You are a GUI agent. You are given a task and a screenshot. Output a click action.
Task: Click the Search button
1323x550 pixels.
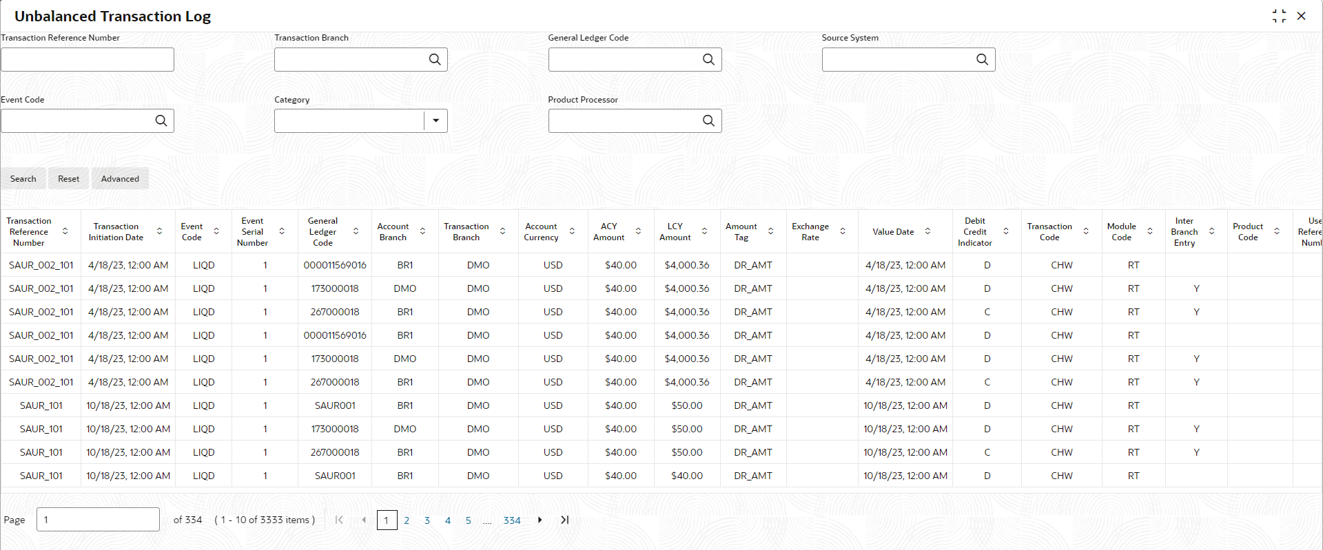pyautogui.click(x=23, y=178)
